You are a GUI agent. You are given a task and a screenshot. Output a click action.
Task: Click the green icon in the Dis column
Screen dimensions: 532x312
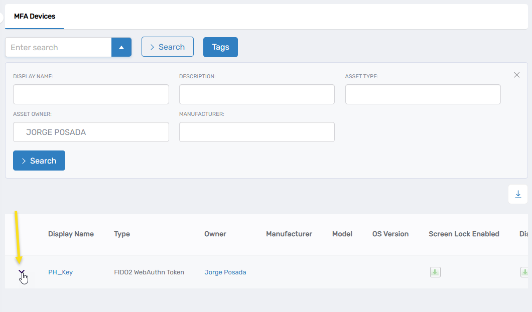[524, 272]
